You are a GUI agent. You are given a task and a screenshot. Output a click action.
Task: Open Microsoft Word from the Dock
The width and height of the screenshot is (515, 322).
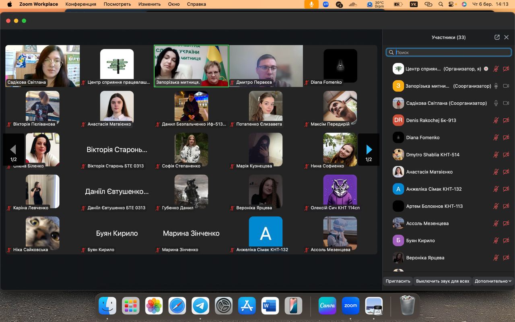pos(270,306)
